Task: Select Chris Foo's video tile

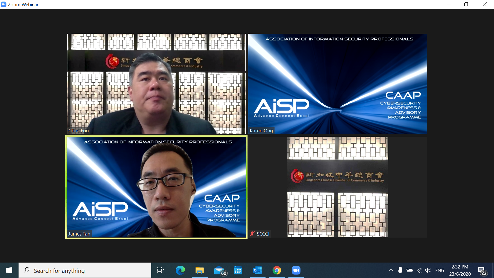Action: click(156, 84)
